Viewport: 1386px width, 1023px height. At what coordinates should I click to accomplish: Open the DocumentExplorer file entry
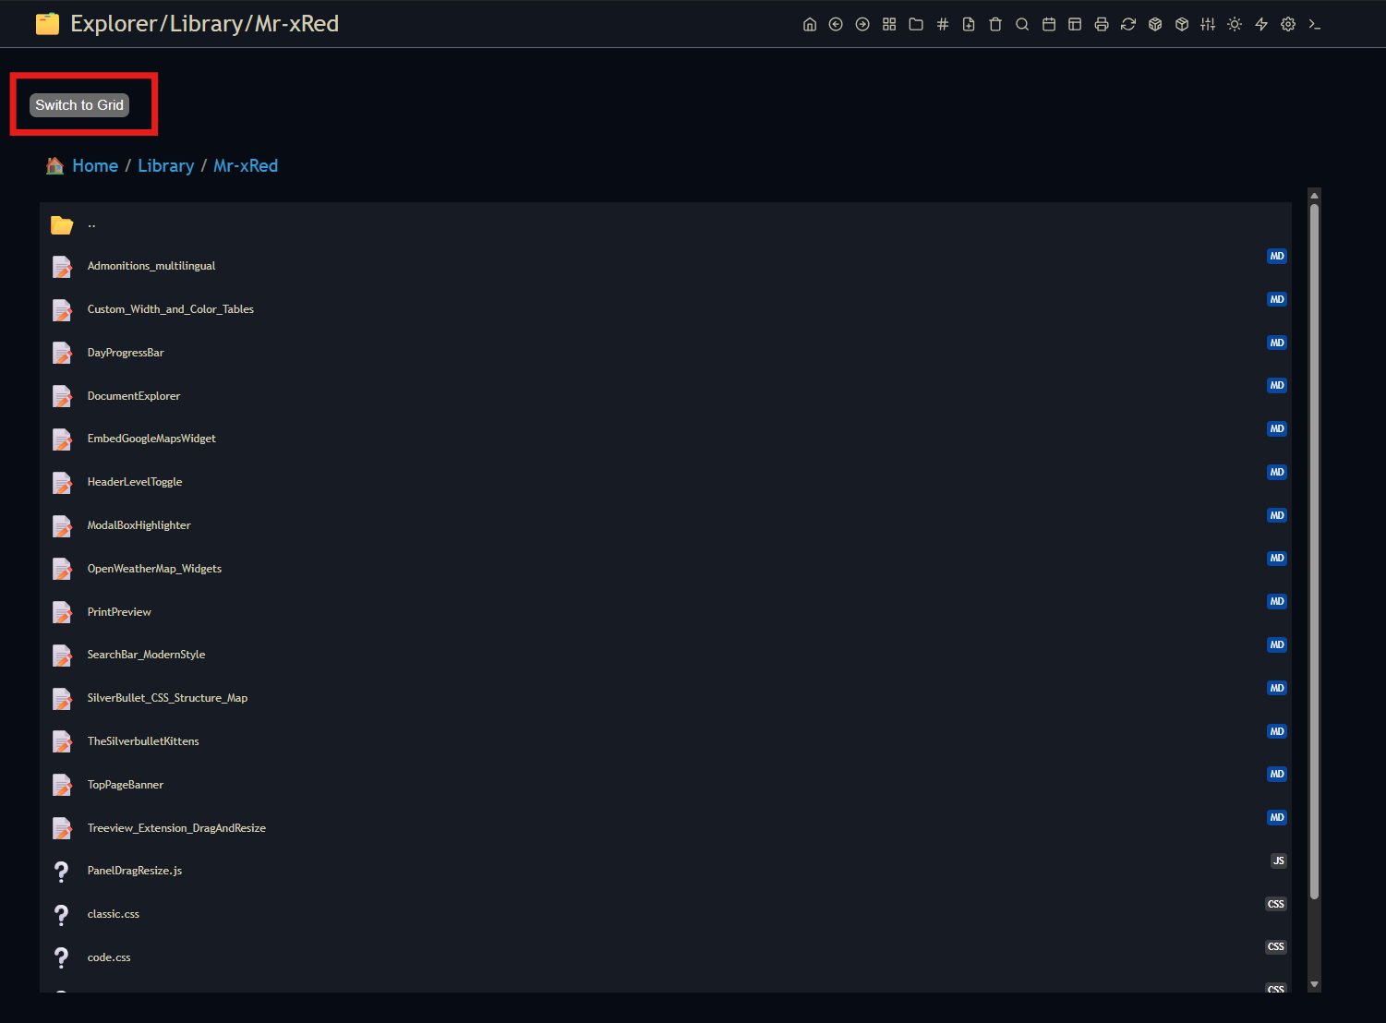click(x=134, y=396)
